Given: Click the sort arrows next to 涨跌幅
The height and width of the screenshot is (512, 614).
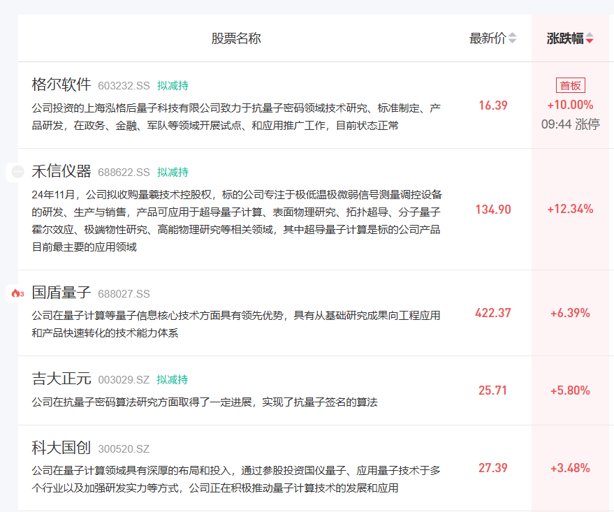Looking at the screenshot, I should [x=590, y=38].
